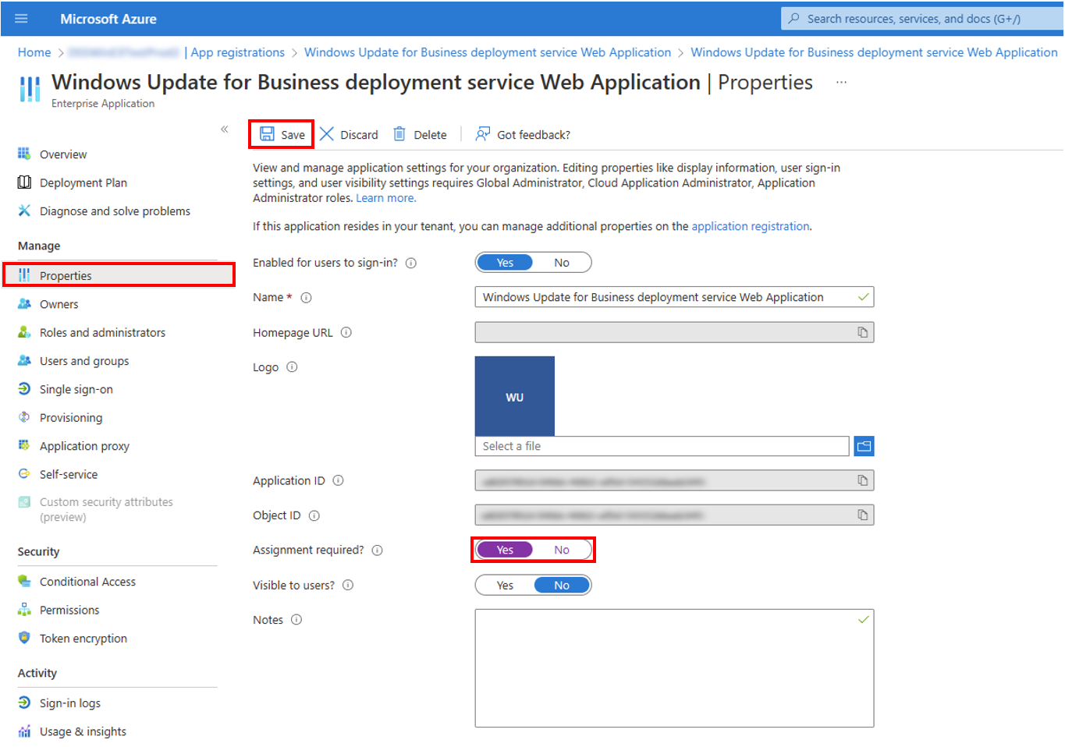This screenshot has width=1065, height=747.
Task: Open the Got feedback? option
Action: [x=524, y=134]
